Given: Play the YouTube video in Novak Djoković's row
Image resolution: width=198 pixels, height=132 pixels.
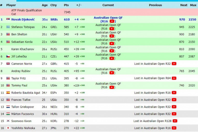Looking at the screenshot, I should [112, 21].
